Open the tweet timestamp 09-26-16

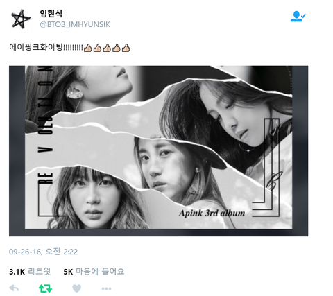(x=43, y=252)
